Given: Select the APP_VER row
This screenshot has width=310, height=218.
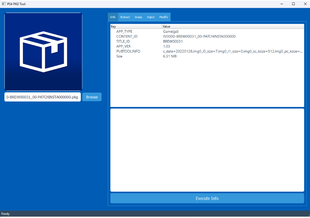Looking at the screenshot, I should (123, 46).
